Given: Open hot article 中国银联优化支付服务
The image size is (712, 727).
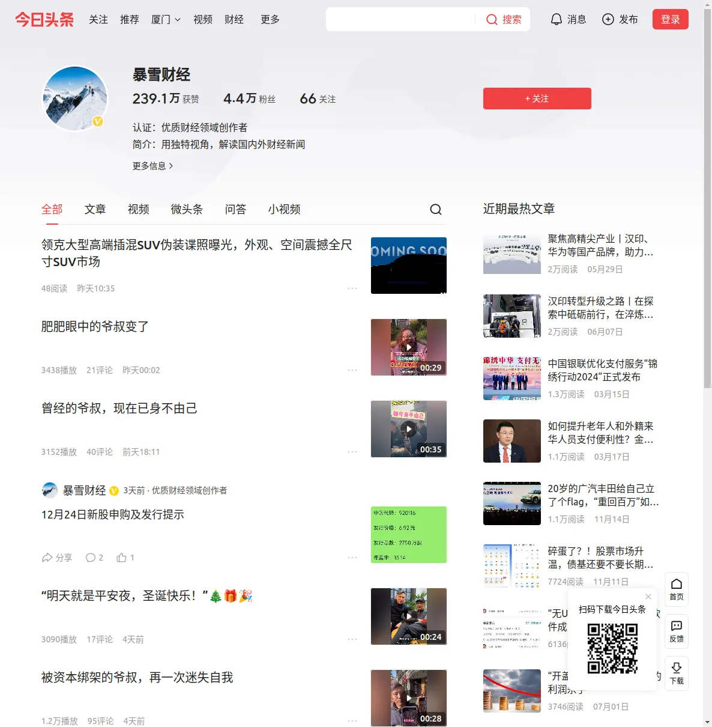Looking at the screenshot, I should [x=603, y=370].
